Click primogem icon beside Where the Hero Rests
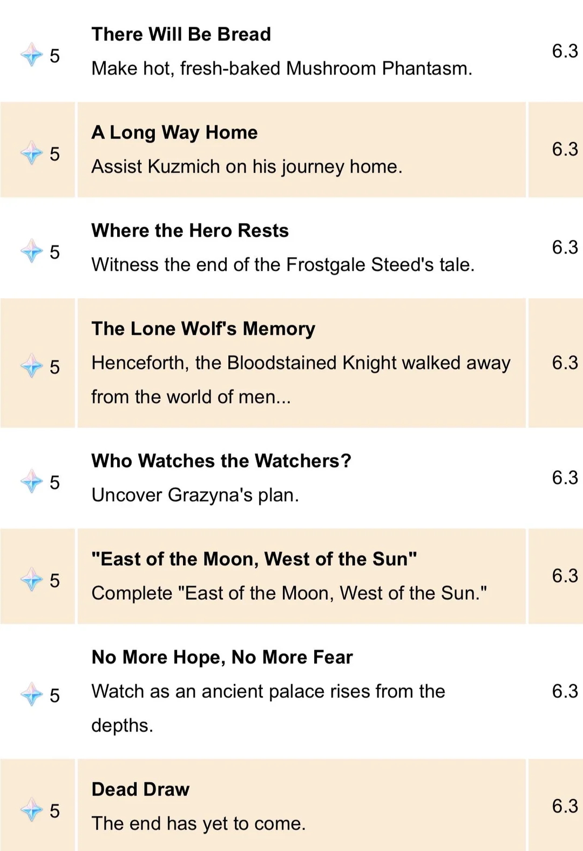 (x=31, y=251)
